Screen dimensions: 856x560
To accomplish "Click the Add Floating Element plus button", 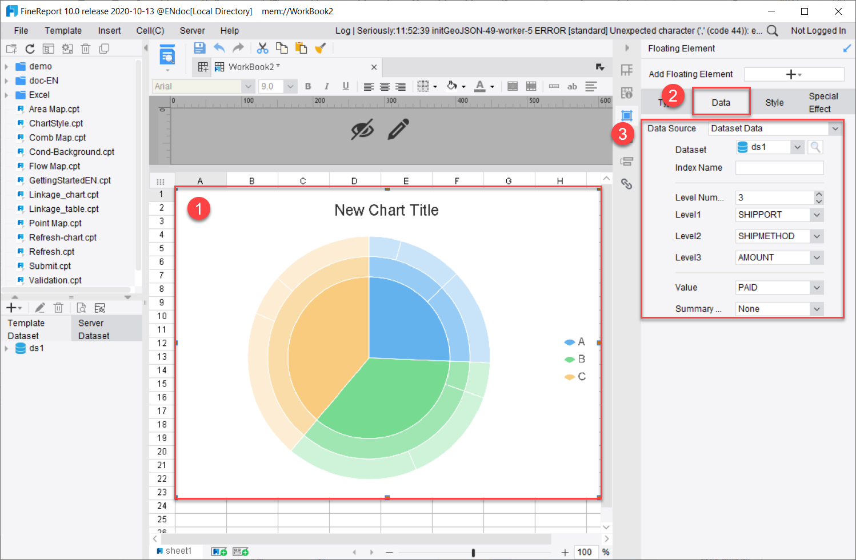I will click(x=791, y=74).
